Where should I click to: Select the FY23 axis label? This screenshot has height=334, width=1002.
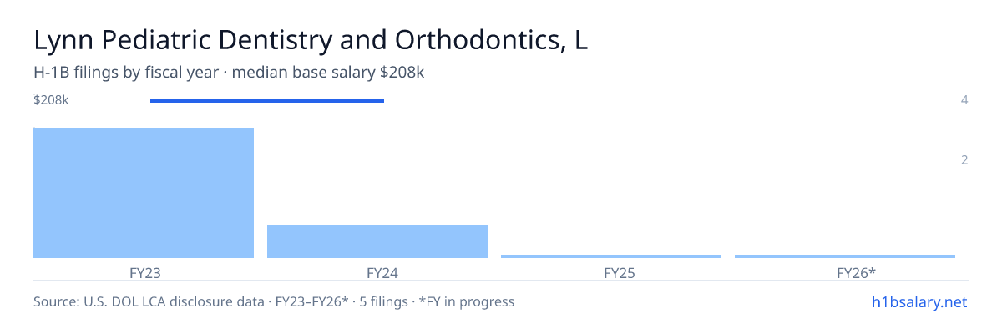145,273
